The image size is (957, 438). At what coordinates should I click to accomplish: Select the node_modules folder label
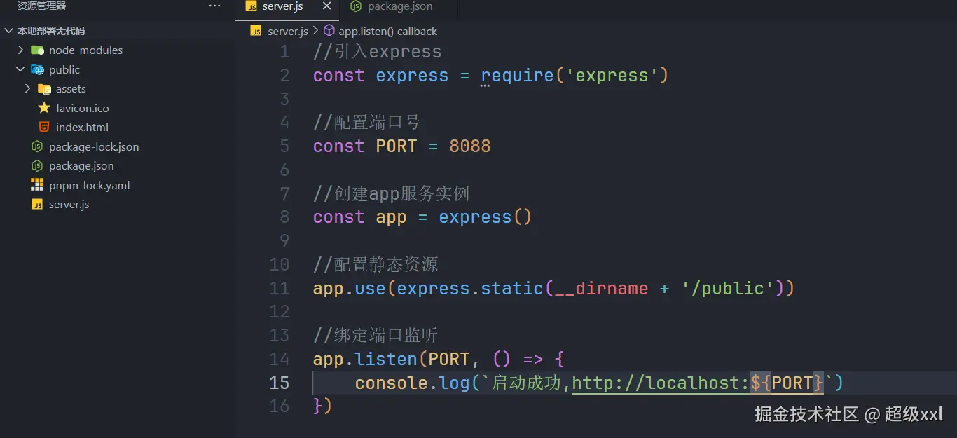85,50
